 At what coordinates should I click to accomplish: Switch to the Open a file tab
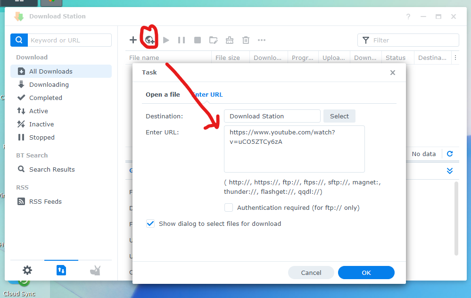tap(163, 94)
